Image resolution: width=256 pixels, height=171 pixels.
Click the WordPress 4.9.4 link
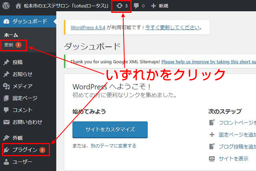[88, 28]
